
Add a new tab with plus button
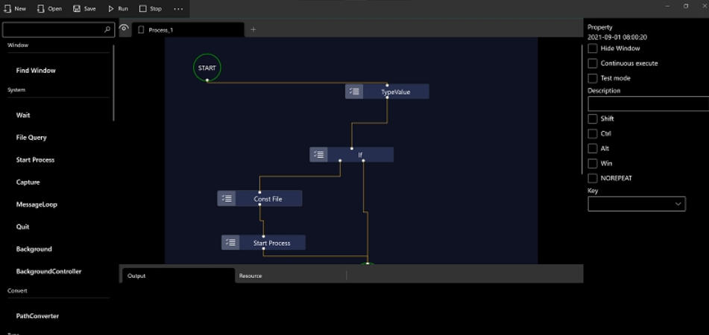click(253, 30)
